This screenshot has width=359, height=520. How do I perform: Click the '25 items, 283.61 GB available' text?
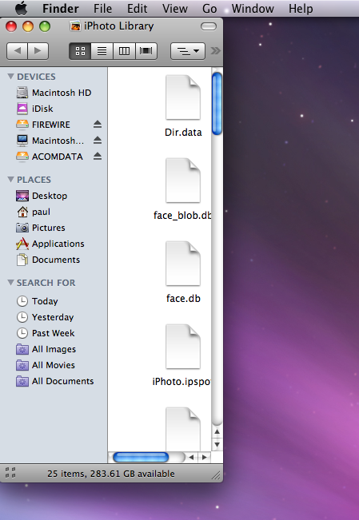[x=111, y=474]
